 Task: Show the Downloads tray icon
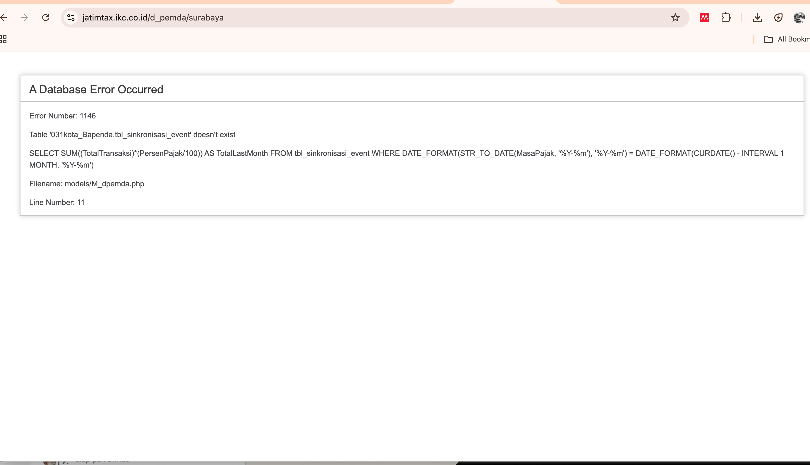[x=757, y=18]
